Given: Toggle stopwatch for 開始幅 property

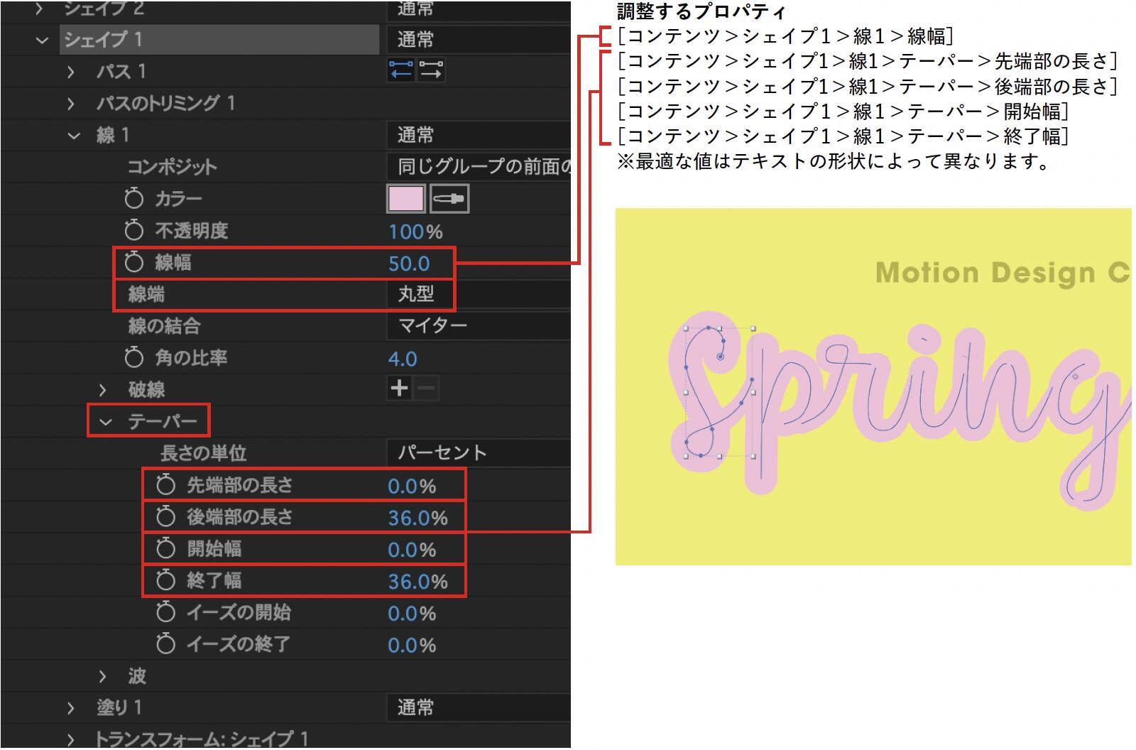Looking at the screenshot, I should pos(165,548).
